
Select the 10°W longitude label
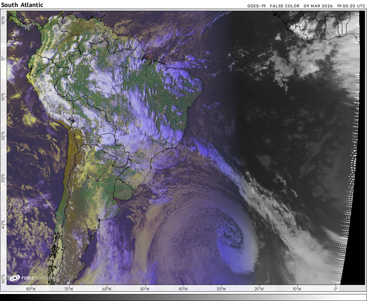coord(297,289)
